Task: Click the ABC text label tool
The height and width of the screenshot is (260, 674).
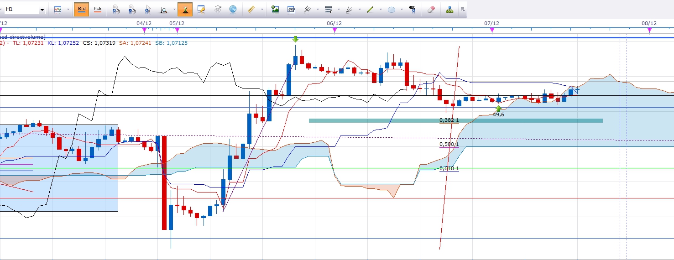Action: click(x=413, y=9)
